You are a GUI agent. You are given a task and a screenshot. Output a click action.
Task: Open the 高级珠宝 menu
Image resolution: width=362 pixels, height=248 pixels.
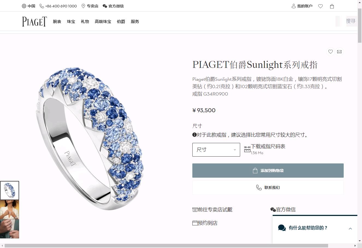[x=103, y=22]
